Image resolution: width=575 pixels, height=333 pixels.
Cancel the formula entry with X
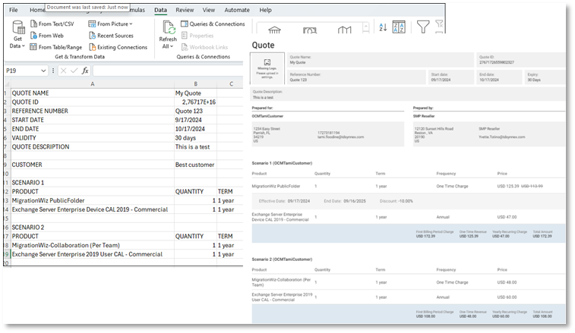63,71
